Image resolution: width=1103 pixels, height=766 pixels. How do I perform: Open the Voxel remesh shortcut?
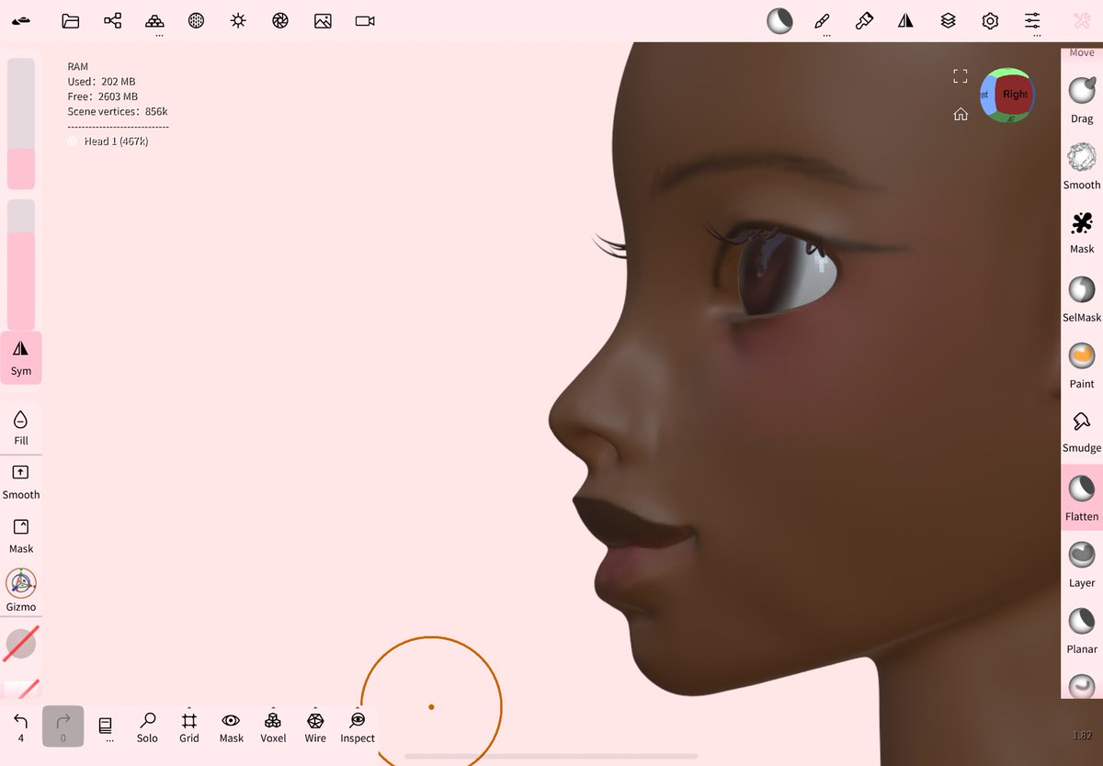point(273,727)
